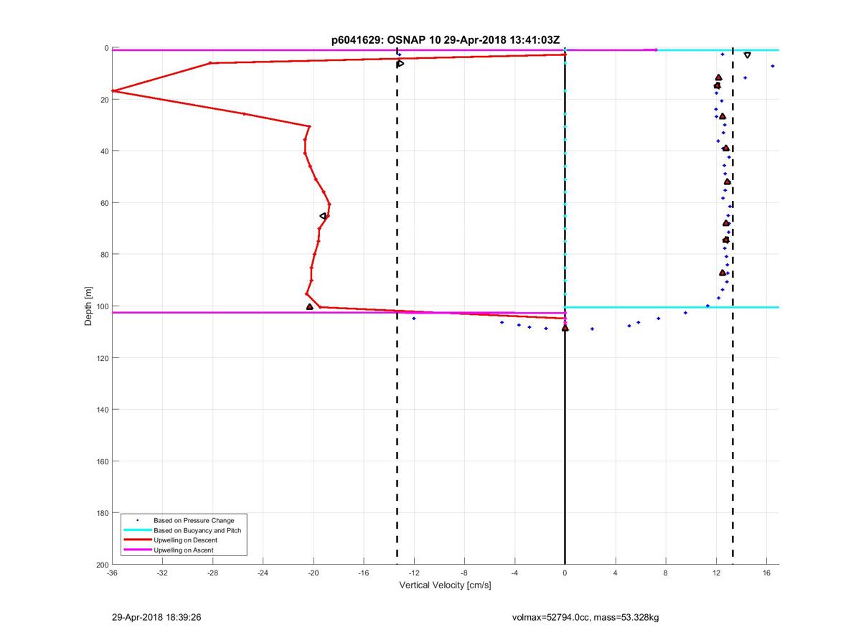Screen dimensions: 861x635
Task: Click the depth axis tick label "120"
Action: pos(101,358)
